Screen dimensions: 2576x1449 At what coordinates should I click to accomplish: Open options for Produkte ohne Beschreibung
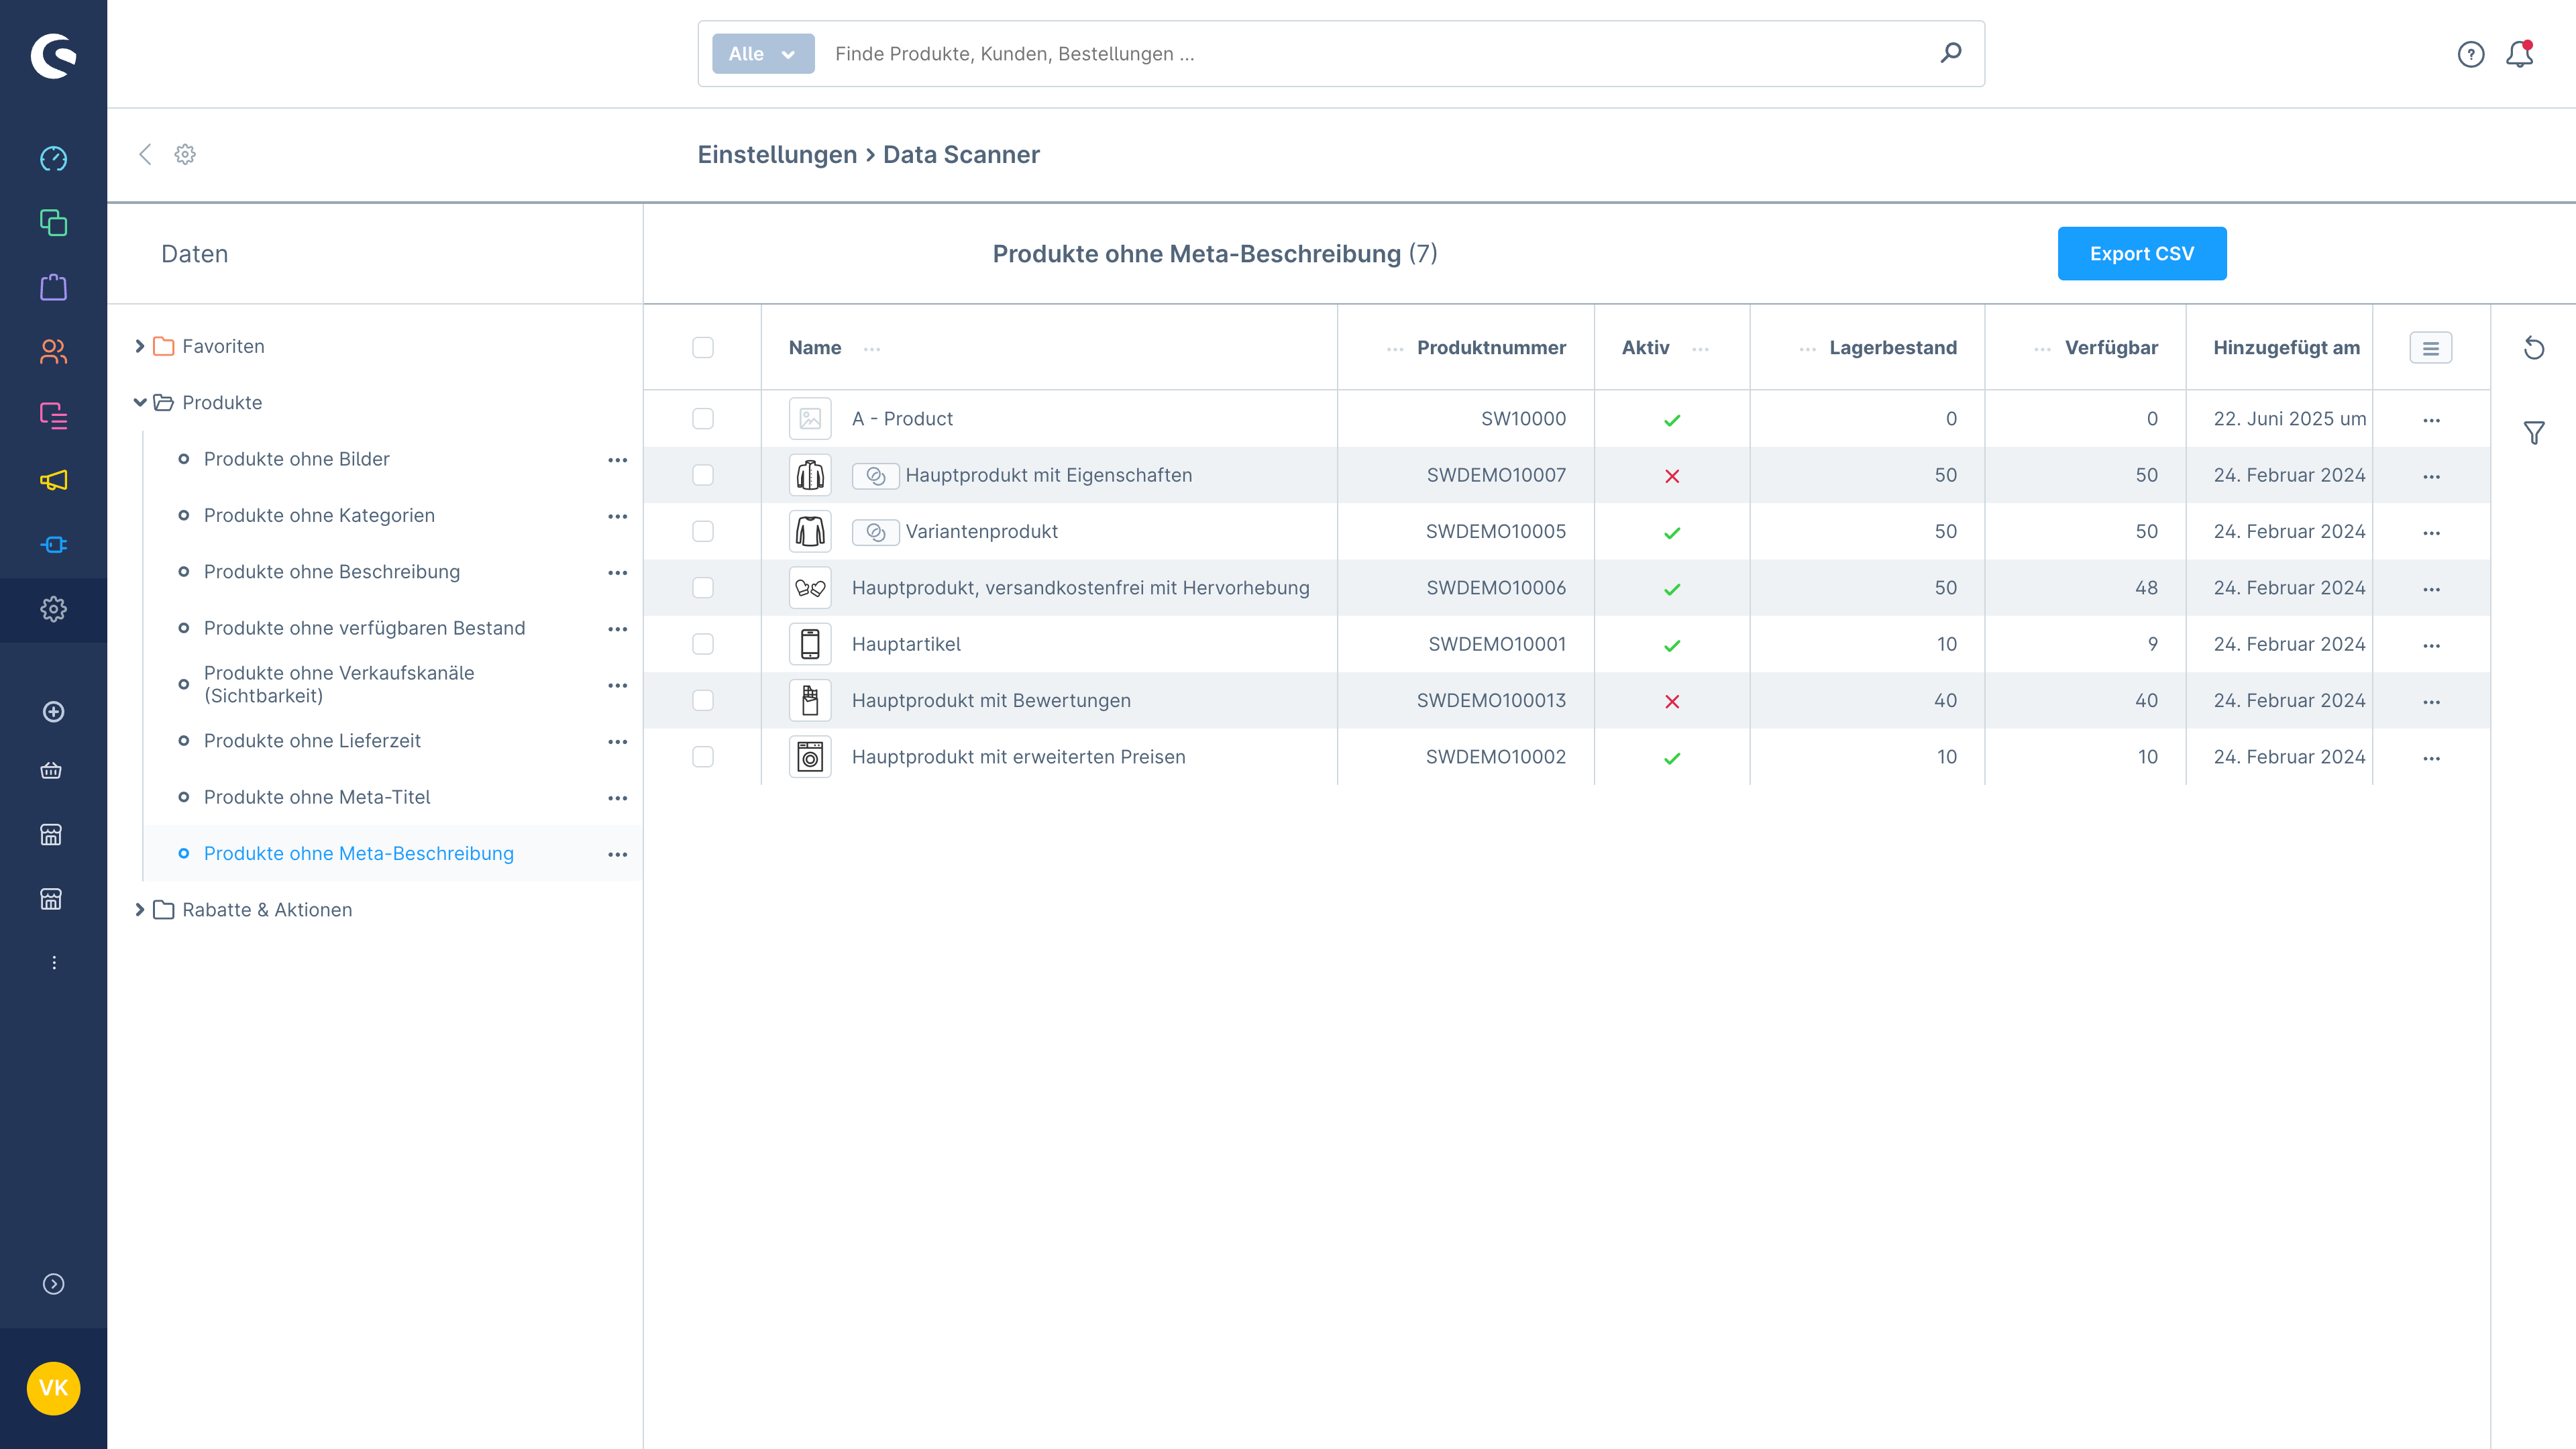click(617, 572)
